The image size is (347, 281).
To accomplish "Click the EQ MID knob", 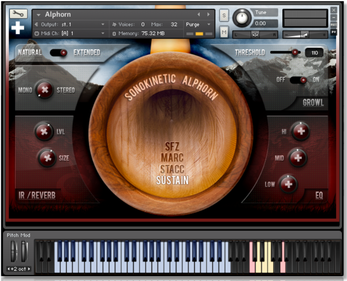I will click(x=298, y=158).
